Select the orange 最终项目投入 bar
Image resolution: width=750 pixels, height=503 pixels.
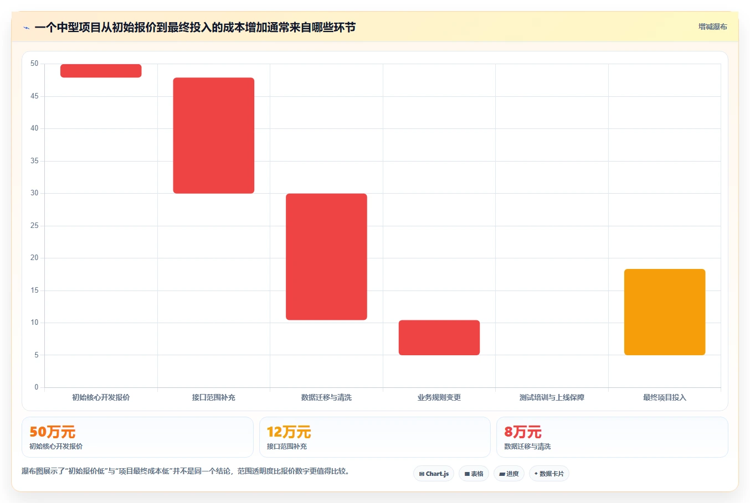665,312
